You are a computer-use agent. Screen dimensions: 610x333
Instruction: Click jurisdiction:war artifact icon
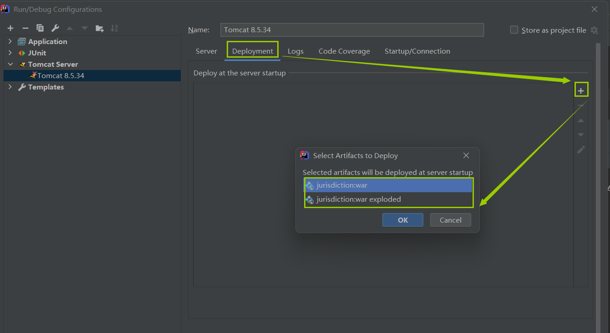[310, 185]
